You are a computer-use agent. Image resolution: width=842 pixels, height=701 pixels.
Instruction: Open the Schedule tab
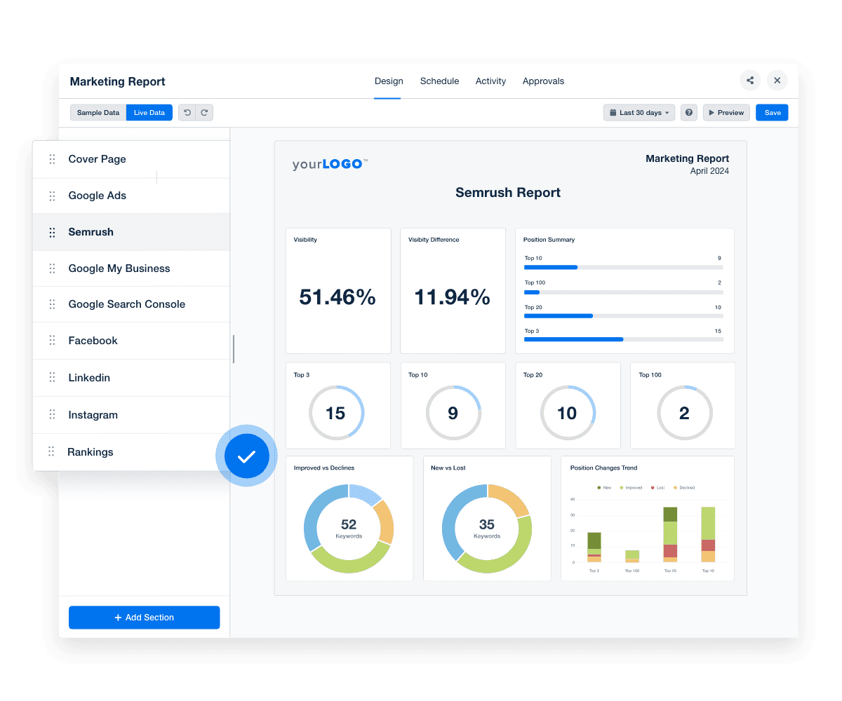pos(439,81)
